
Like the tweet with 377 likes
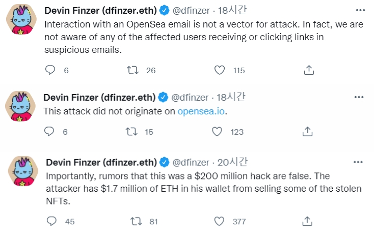click(219, 221)
